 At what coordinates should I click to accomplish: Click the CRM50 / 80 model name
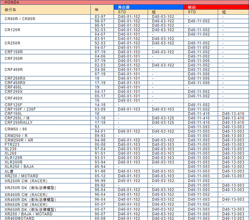click(x=16, y=129)
